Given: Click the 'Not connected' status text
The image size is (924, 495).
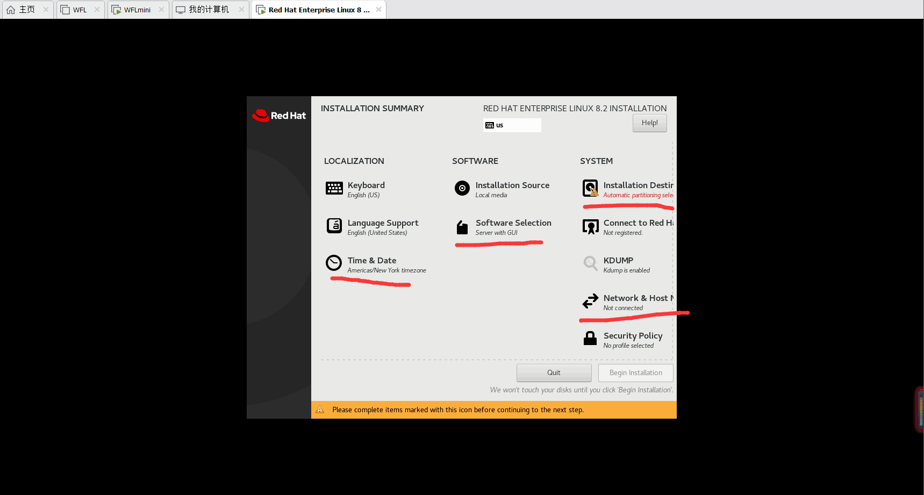Looking at the screenshot, I should (x=623, y=308).
